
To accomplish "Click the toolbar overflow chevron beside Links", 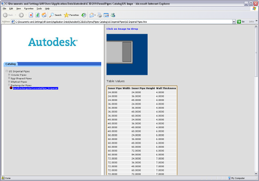I will click(x=256, y=21).
